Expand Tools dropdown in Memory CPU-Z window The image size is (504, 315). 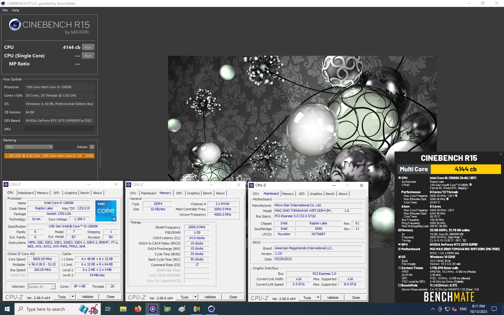coord(195,297)
